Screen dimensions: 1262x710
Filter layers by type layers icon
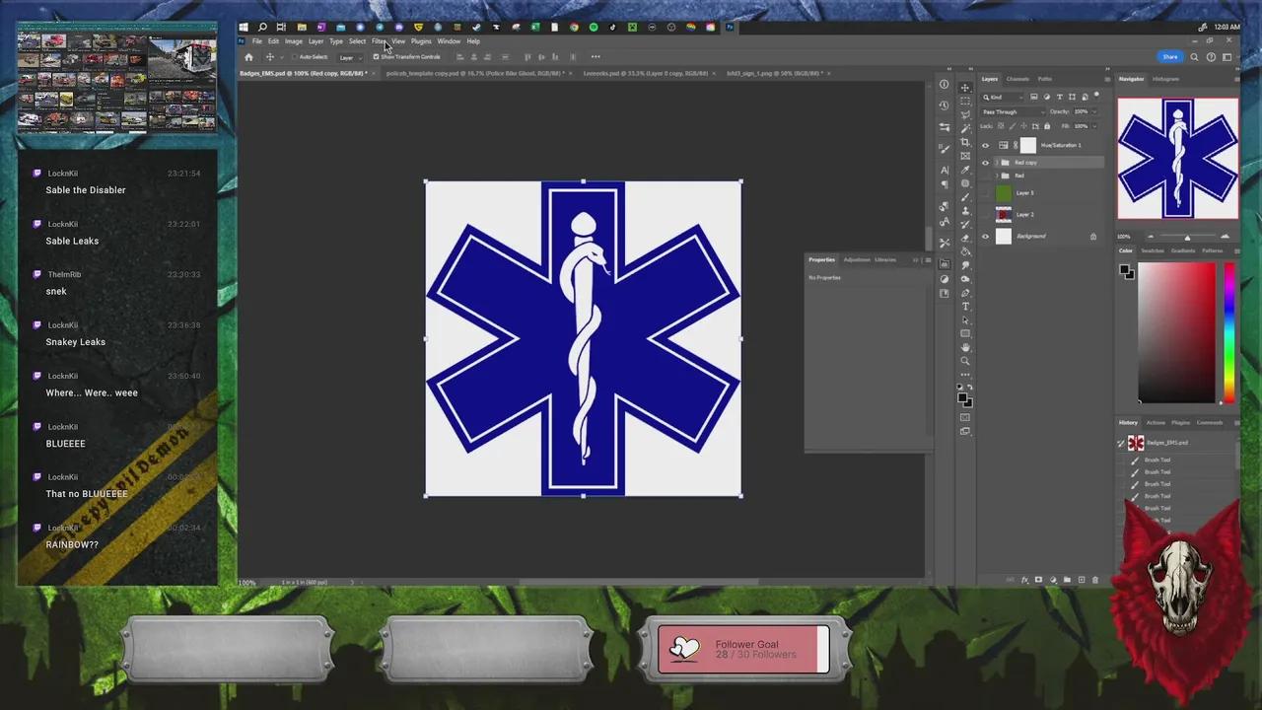(1060, 97)
